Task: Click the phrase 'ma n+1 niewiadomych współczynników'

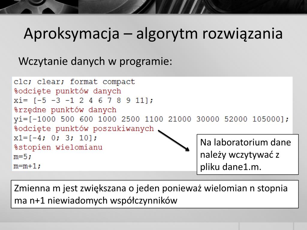Action: click(x=96, y=200)
